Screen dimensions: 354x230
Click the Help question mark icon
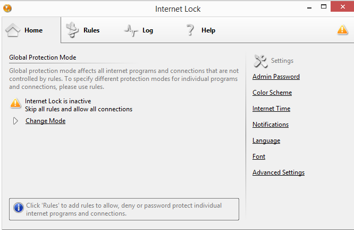190,30
